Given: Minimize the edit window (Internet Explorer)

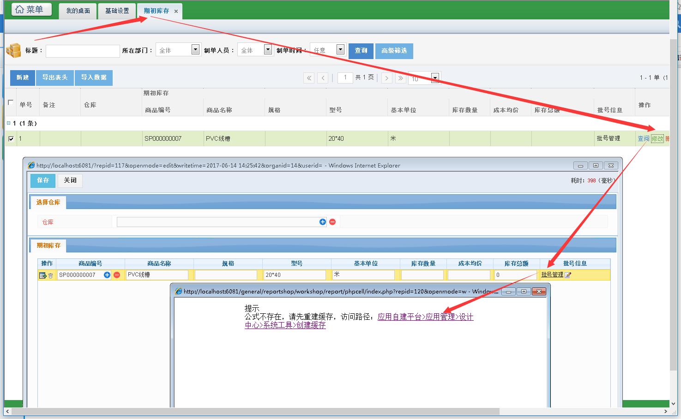Looking at the screenshot, I should coord(580,165).
